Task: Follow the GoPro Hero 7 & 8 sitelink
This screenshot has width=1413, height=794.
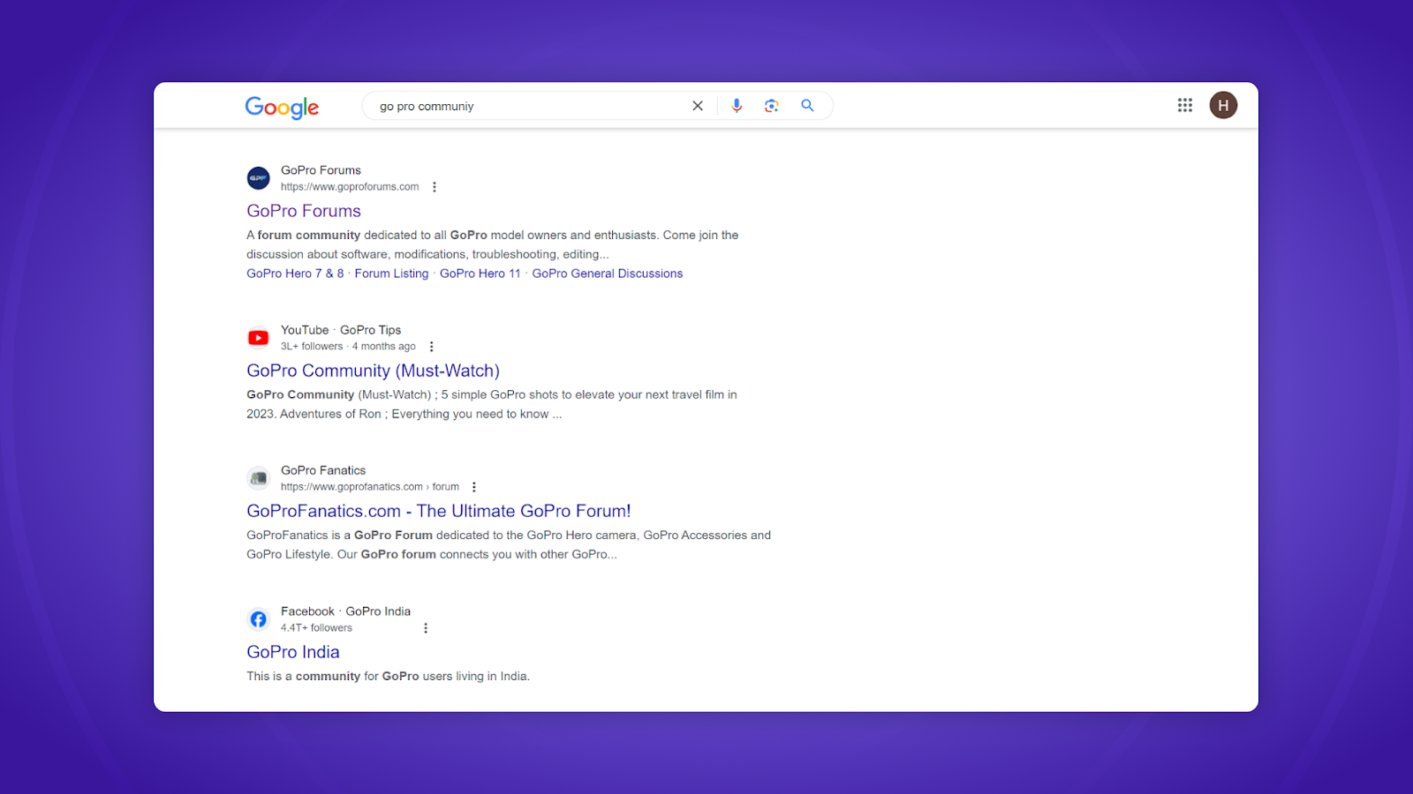Action: tap(295, 273)
